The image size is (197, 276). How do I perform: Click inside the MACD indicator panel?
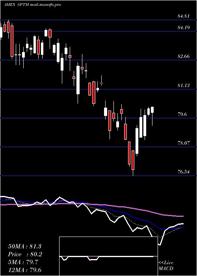coord(108,256)
